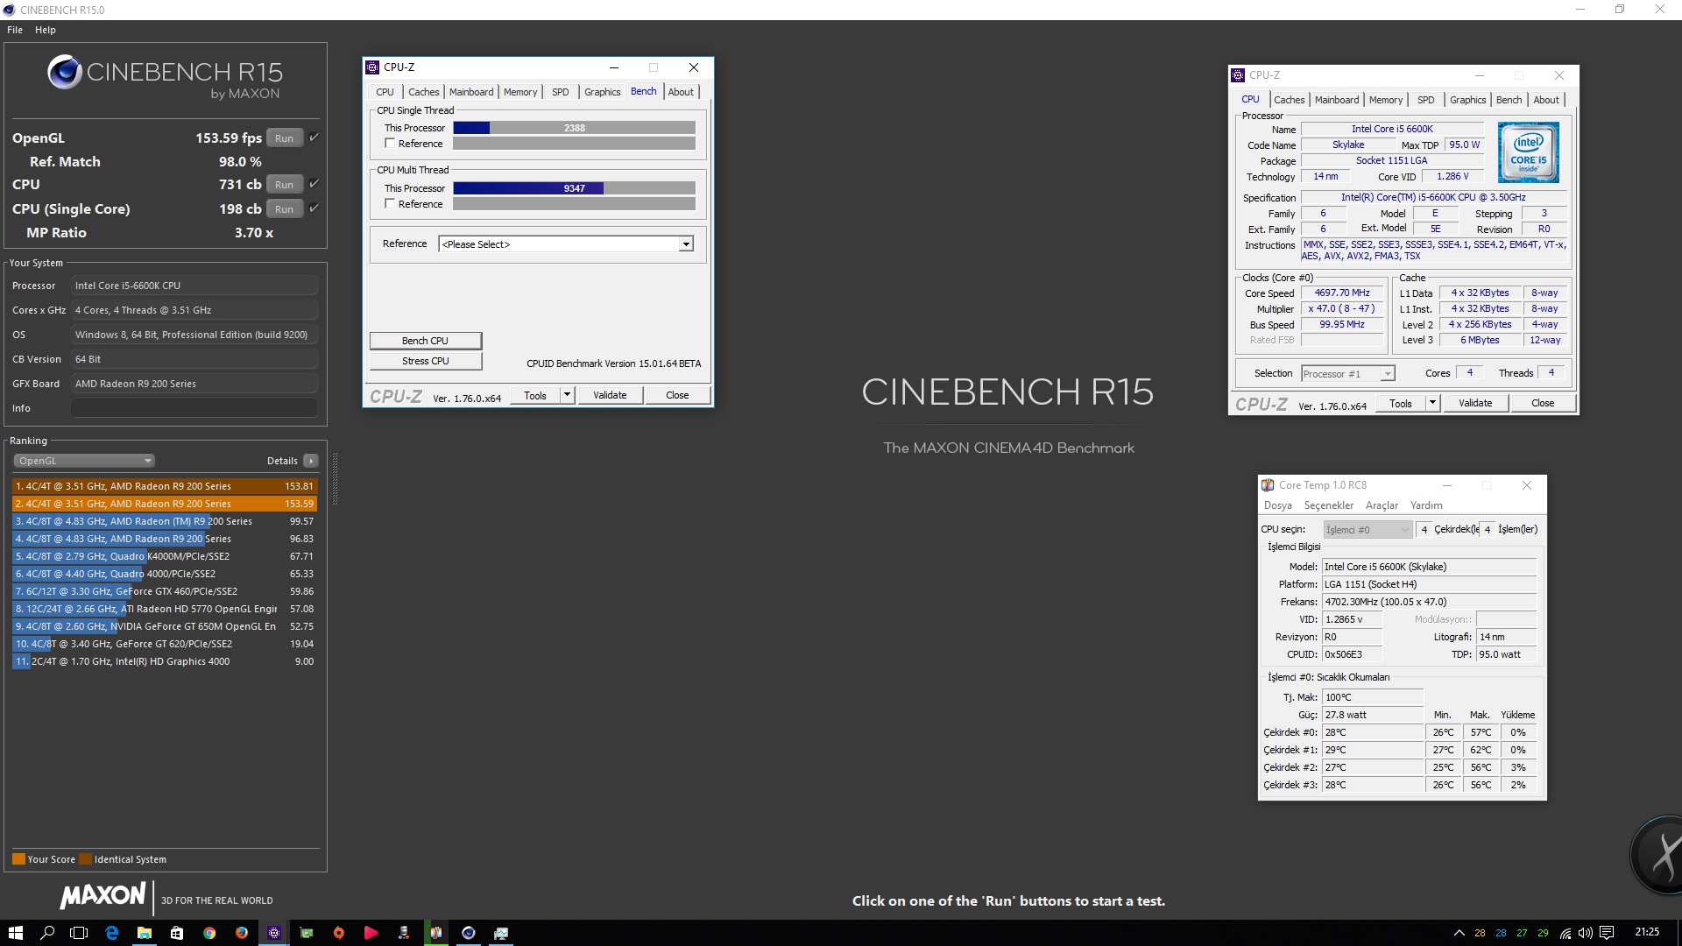Click the Cinebench logo sphere icon

tap(65, 72)
